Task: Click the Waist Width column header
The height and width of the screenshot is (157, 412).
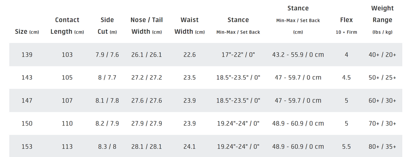Action: [190, 26]
